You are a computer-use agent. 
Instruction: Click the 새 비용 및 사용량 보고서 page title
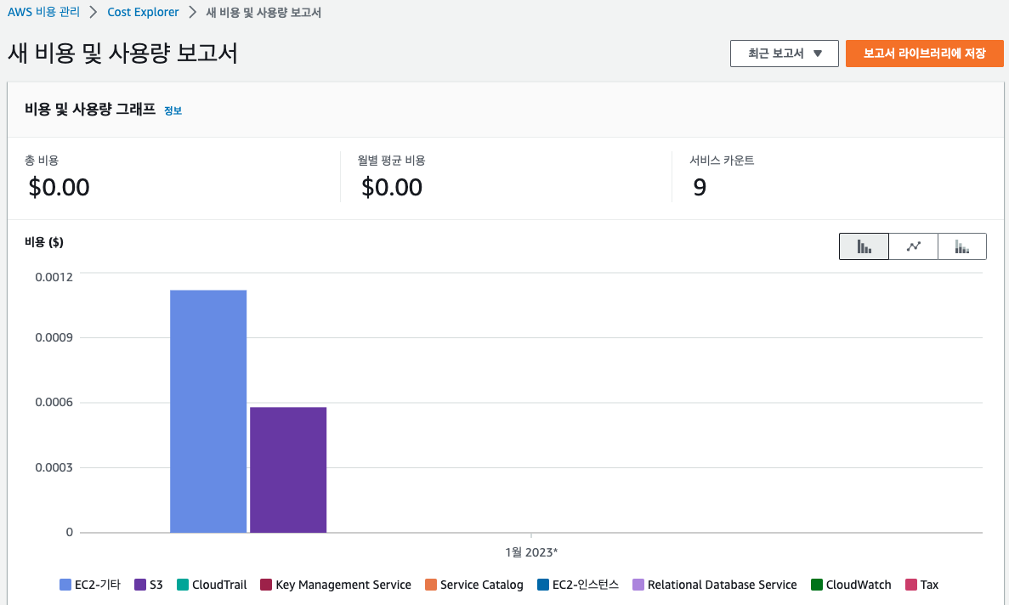click(123, 53)
